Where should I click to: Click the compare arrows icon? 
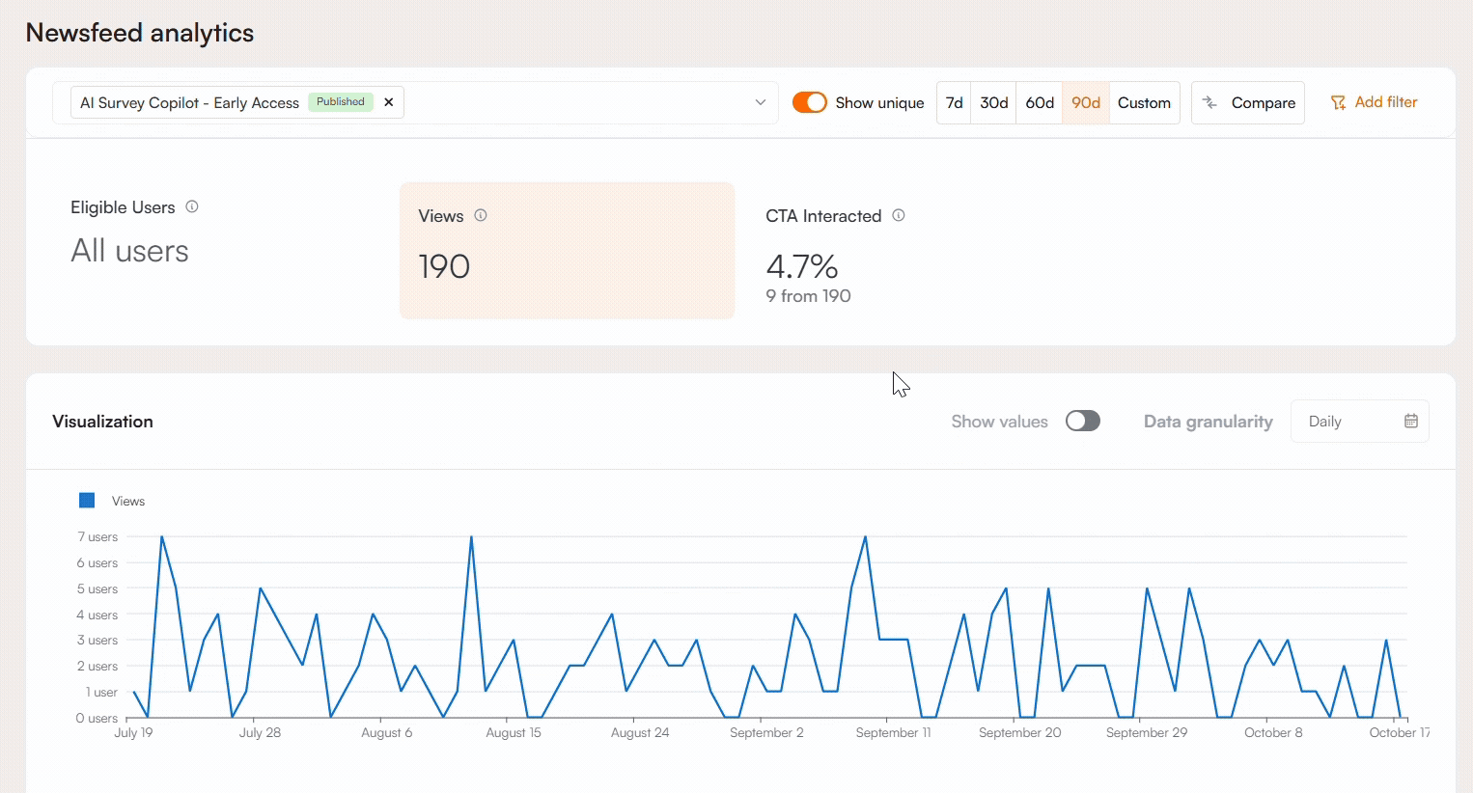coord(1209,102)
